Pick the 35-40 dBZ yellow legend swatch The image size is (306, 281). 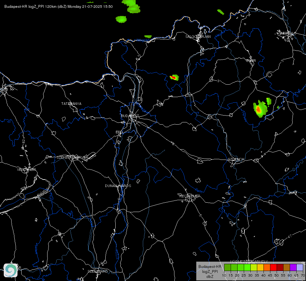[261, 268]
